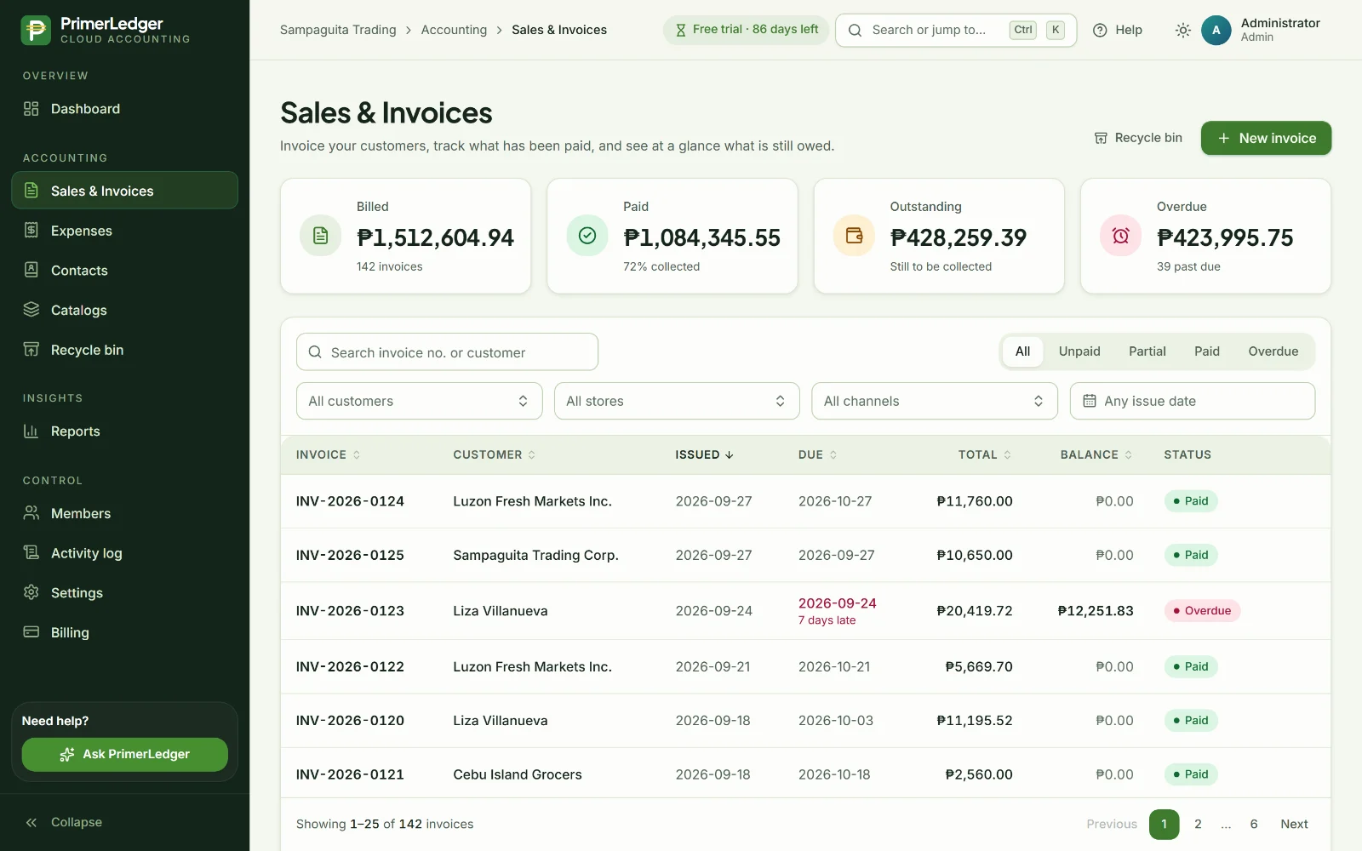
Task: Go to page 2 of invoices
Action: [1198, 824]
